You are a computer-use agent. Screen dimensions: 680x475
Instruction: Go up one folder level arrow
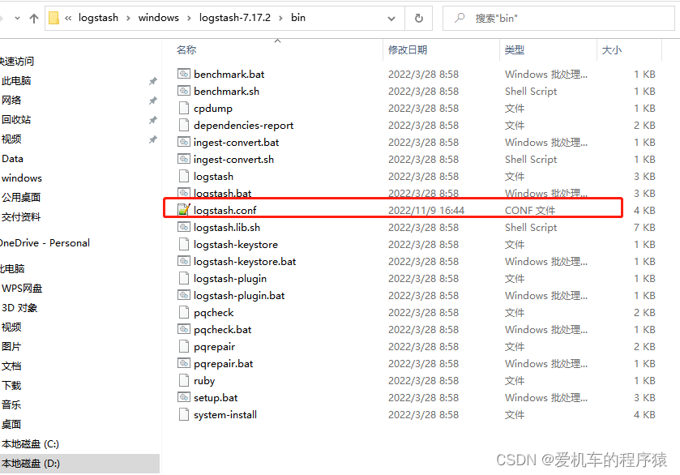(x=34, y=18)
